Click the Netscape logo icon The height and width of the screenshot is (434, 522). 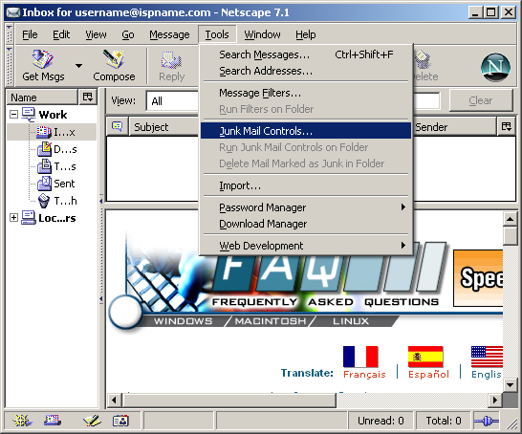pyautogui.click(x=495, y=67)
